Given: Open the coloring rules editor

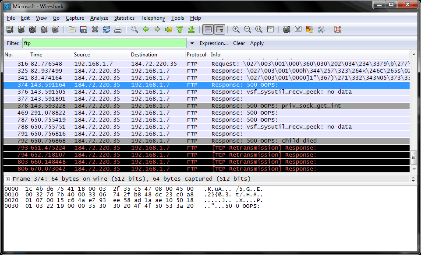Looking at the screenshot, I should point(310,29).
